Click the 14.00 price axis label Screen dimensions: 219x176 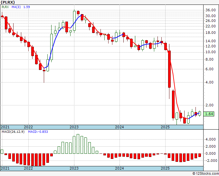[x=211, y=41]
